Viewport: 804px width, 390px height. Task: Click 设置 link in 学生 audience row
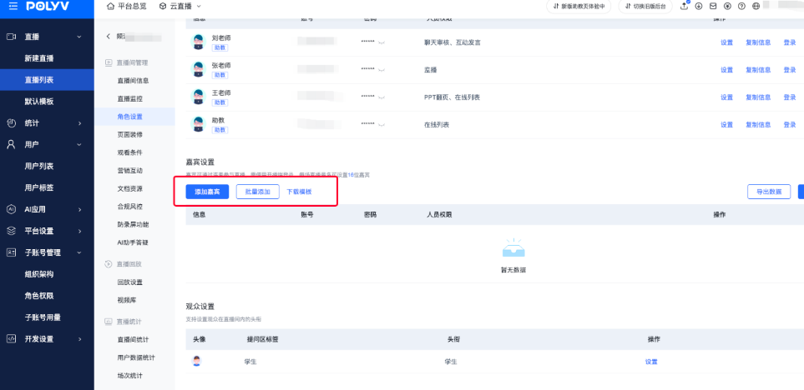coord(650,362)
